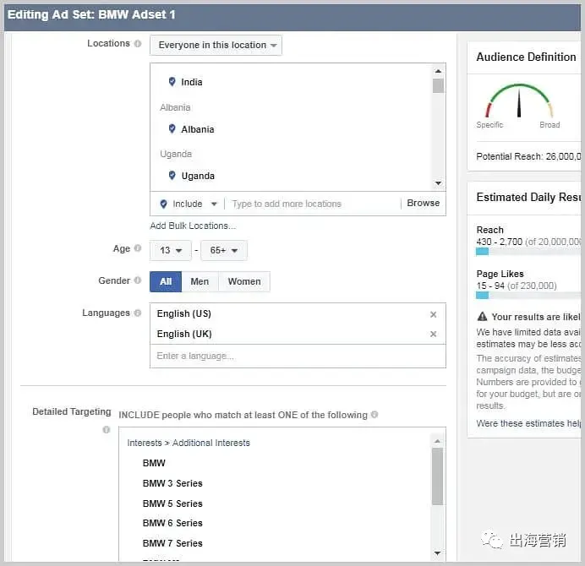Open minimum age 13 dropdown
This screenshot has width=585, height=566.
[171, 250]
